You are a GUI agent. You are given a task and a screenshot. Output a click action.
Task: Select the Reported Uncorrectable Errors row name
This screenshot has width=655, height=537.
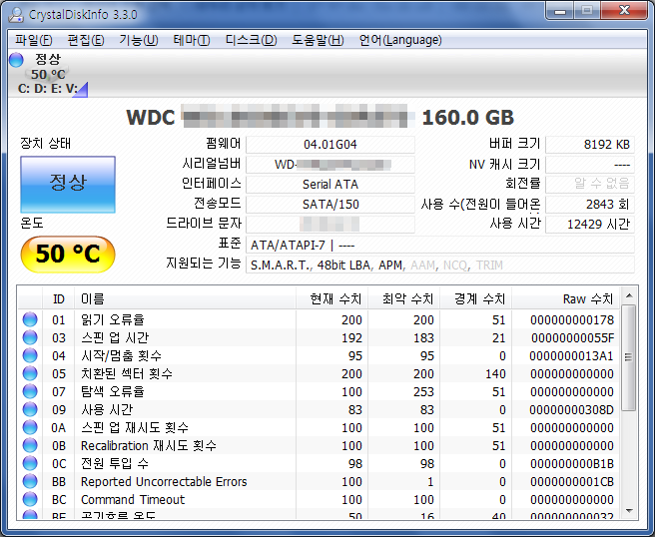tap(164, 481)
